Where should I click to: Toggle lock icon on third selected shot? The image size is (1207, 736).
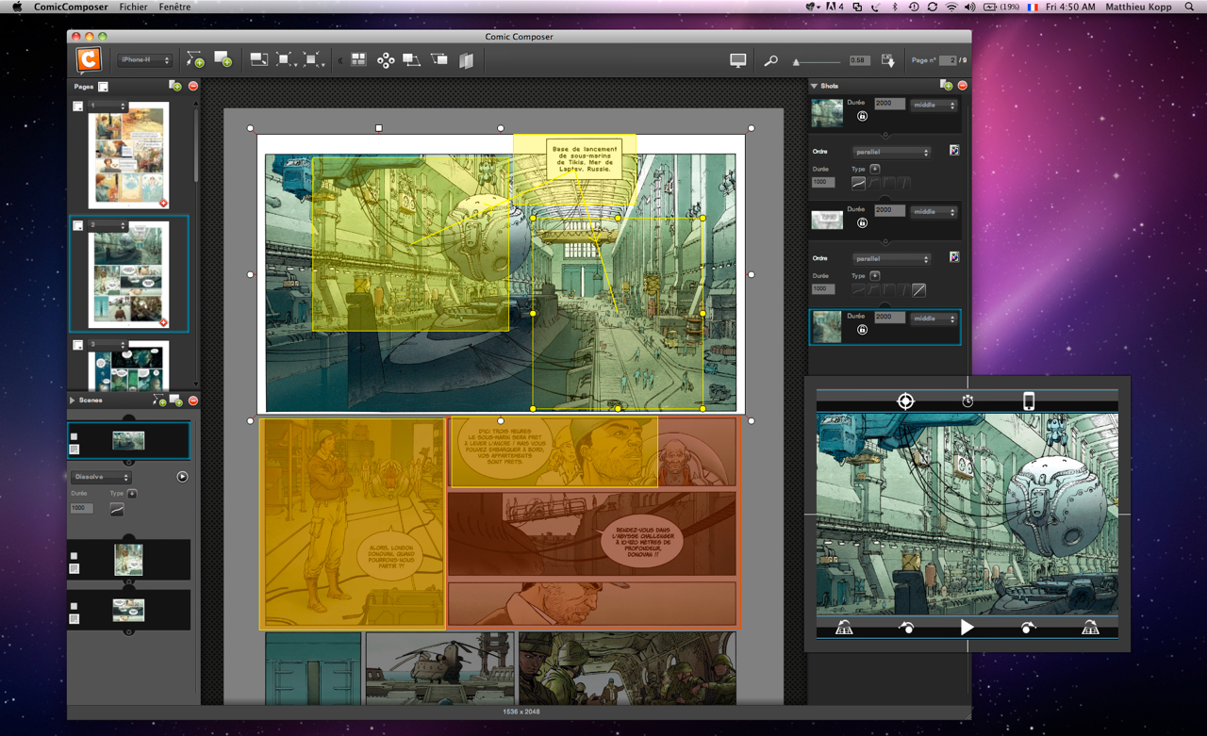point(862,330)
